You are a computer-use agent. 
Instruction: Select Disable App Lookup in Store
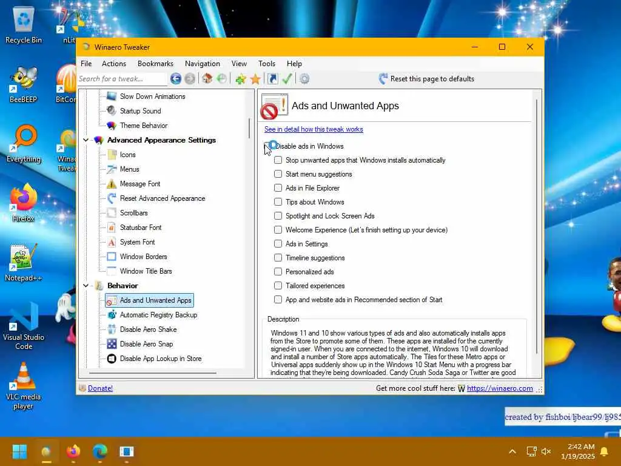[160, 359]
